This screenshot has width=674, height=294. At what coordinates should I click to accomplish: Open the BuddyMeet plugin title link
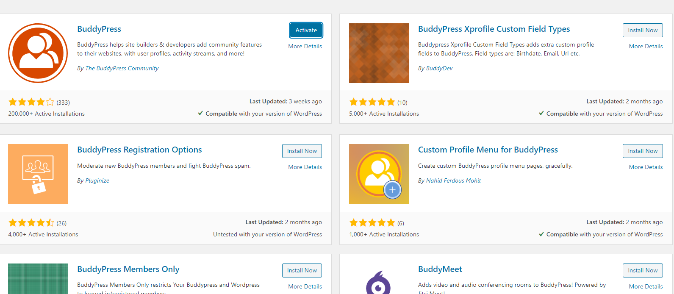(440, 269)
